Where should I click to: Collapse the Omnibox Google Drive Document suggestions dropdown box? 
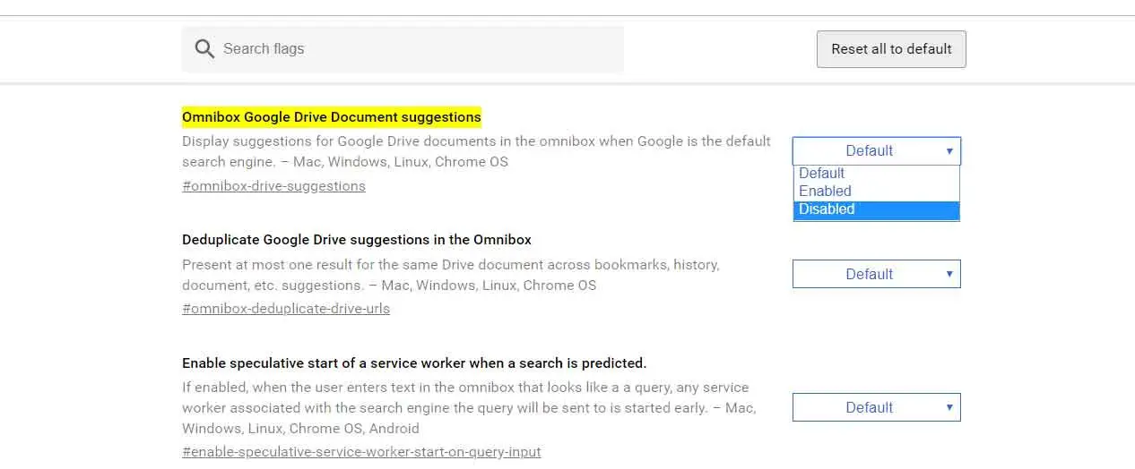(x=876, y=151)
